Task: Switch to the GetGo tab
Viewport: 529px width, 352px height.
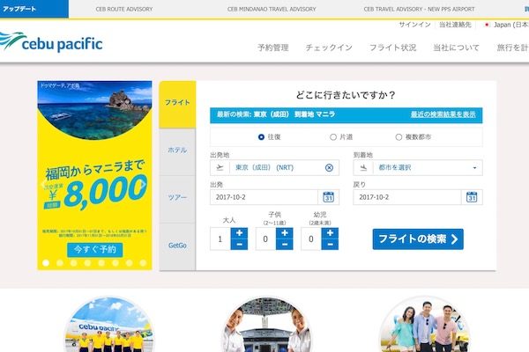Action: (177, 246)
